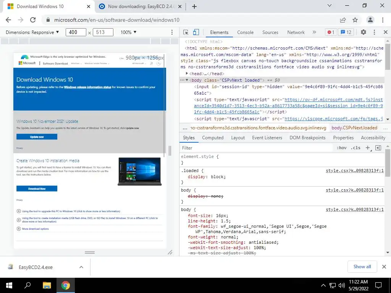Open Dimensions Responsive dropdown

32,32
